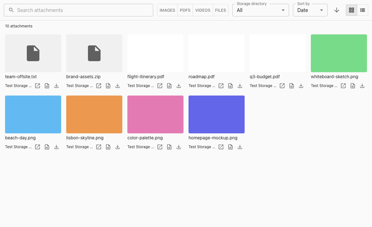Download homepage-mockup.png
This screenshot has height=227, width=372.
click(240, 147)
